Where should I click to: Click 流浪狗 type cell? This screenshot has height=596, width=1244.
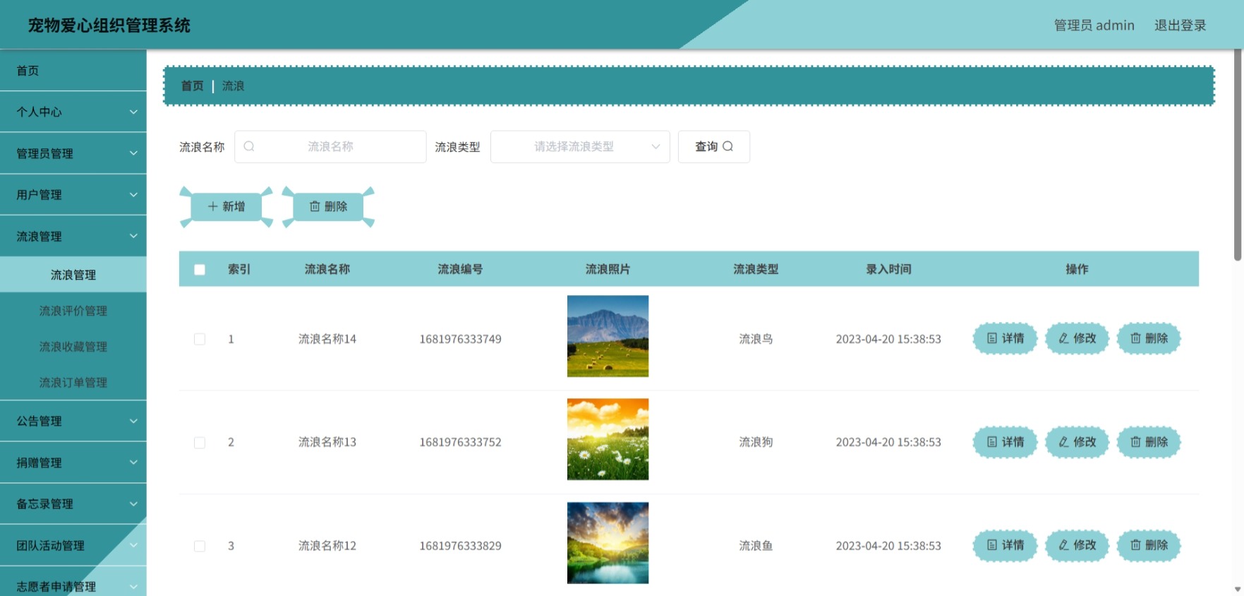pyautogui.click(x=756, y=442)
